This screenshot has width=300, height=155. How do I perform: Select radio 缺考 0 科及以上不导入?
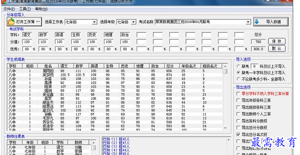(238, 66)
